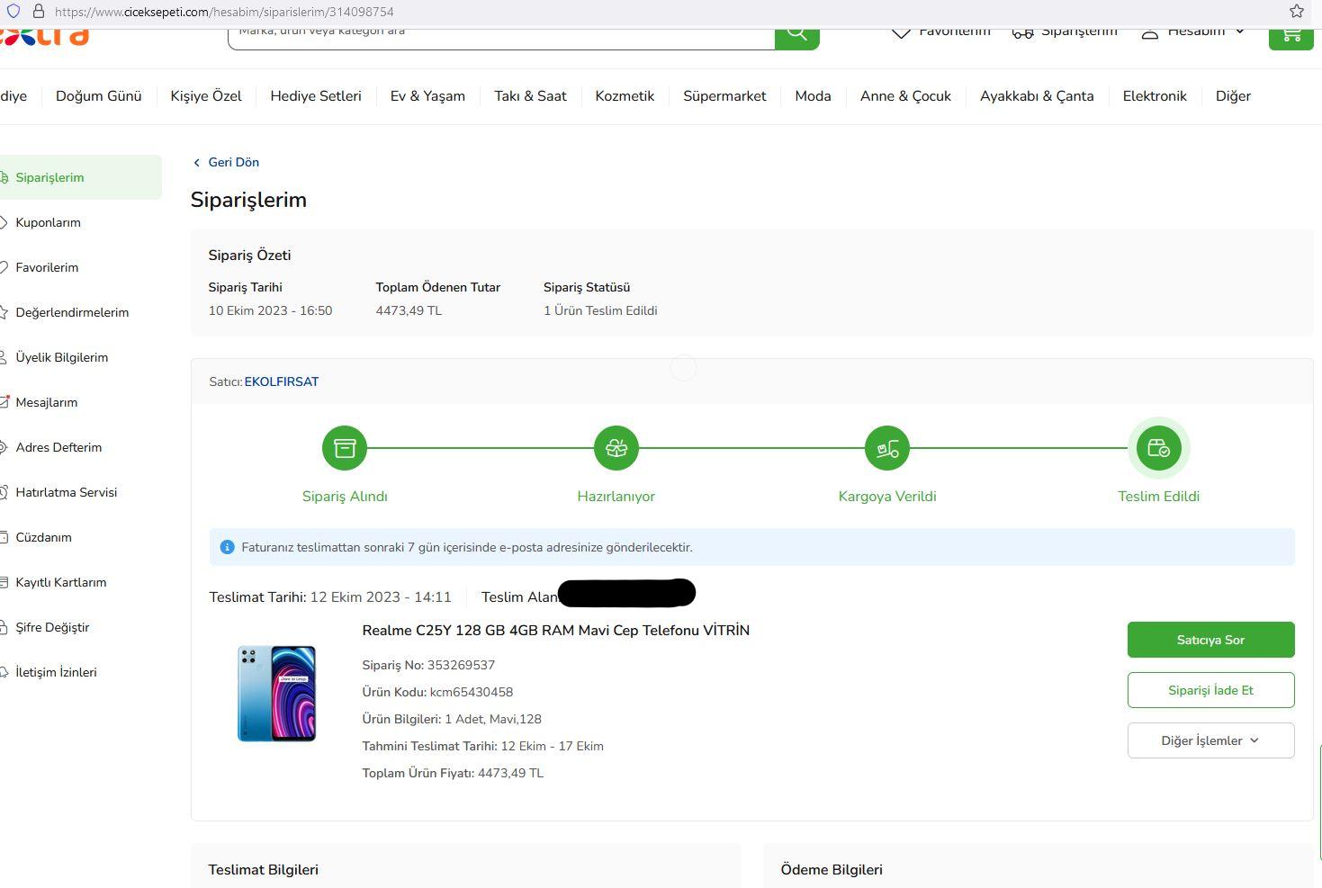This screenshot has width=1322, height=888.
Task: Click the blue info icon in invoice notice
Action: coord(227,547)
